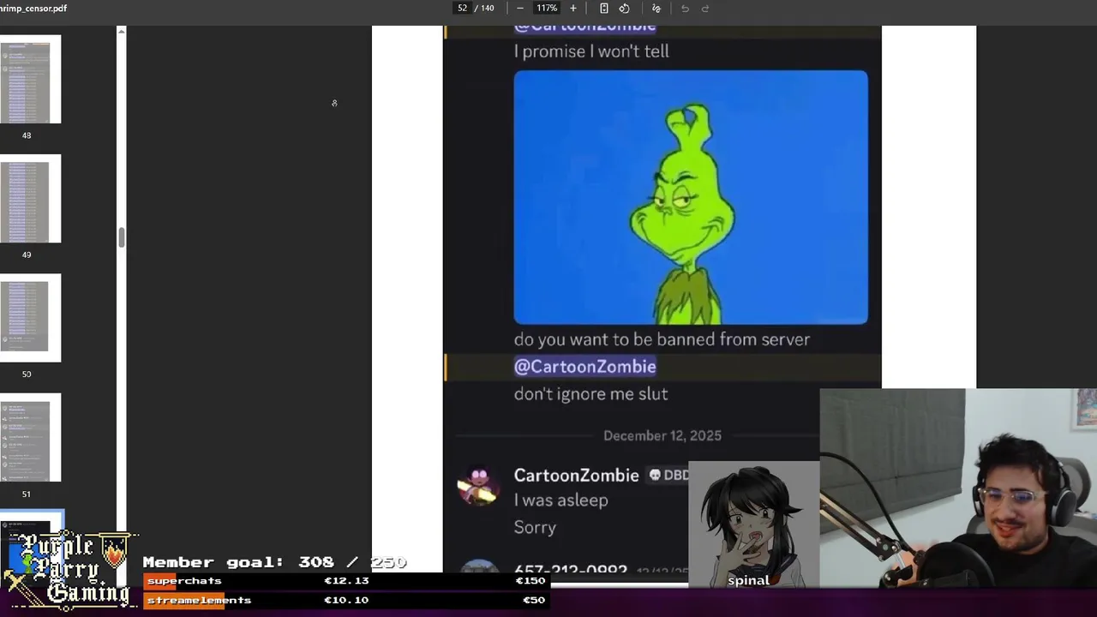Click the Grinch GIF image

pyautogui.click(x=691, y=197)
